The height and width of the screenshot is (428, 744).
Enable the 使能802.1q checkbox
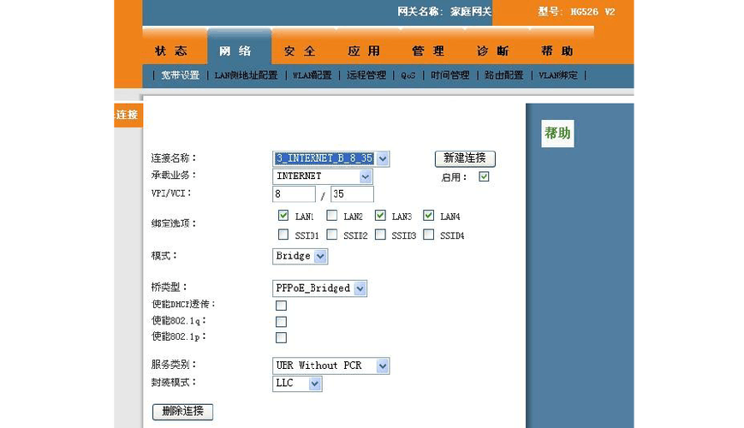coord(281,322)
